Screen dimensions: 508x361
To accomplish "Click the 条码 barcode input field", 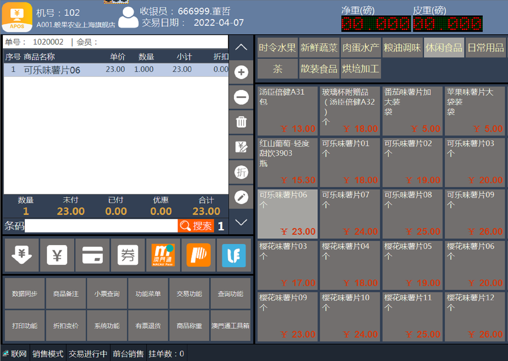I will click(x=101, y=226).
